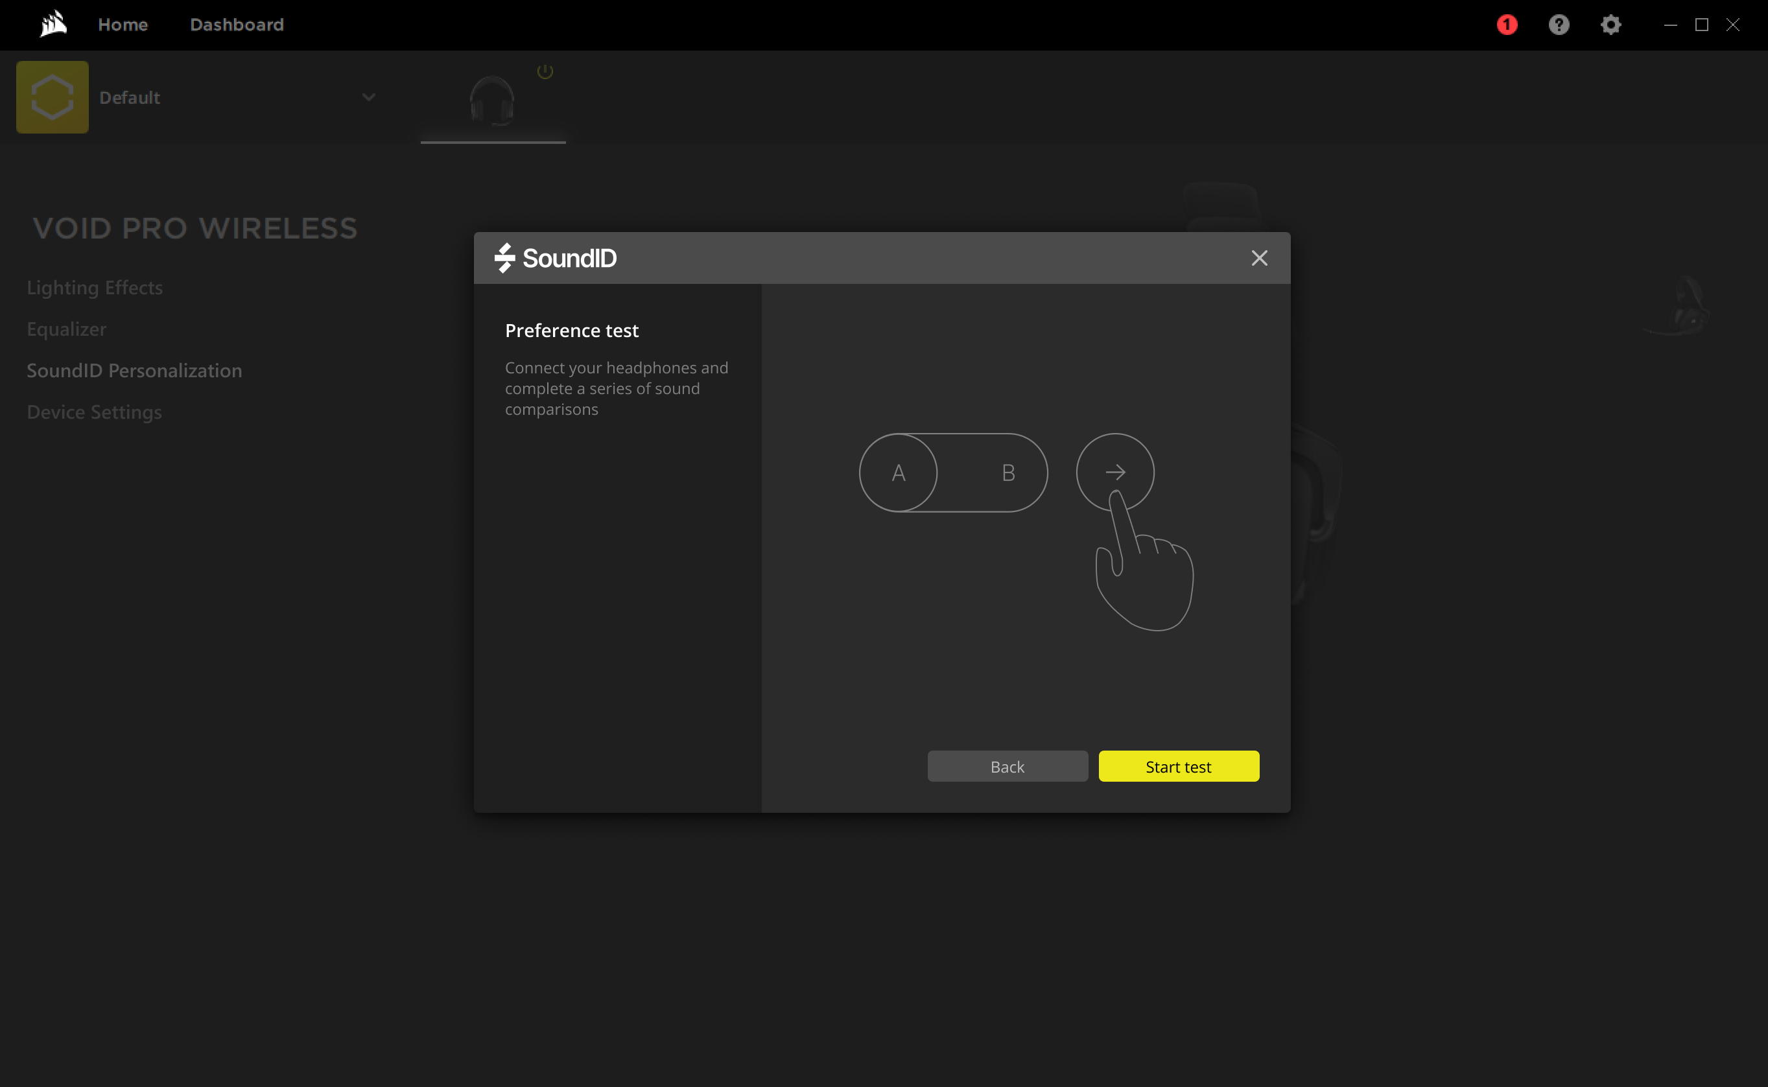
Task: Select option A in the A/B toggle
Action: [x=898, y=473]
